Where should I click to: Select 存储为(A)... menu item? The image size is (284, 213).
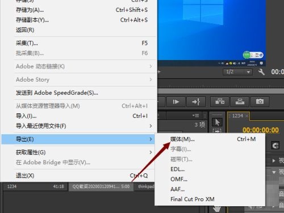(79, 10)
